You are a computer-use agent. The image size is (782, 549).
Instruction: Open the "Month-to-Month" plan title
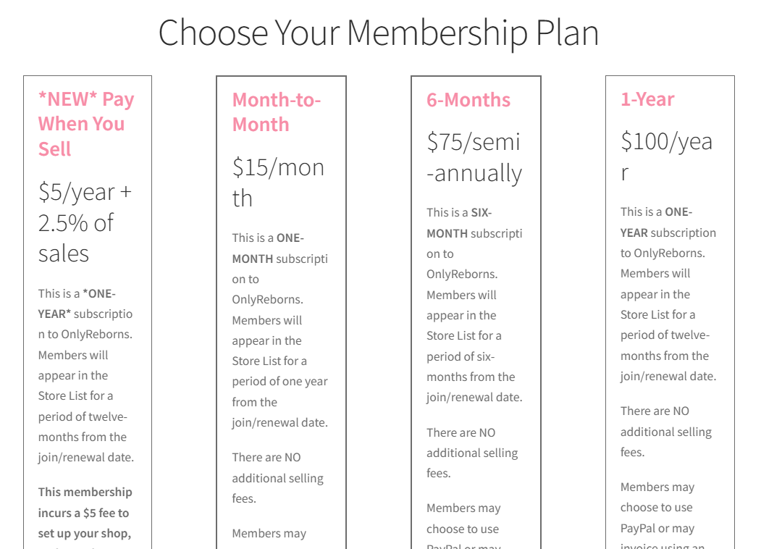(276, 112)
